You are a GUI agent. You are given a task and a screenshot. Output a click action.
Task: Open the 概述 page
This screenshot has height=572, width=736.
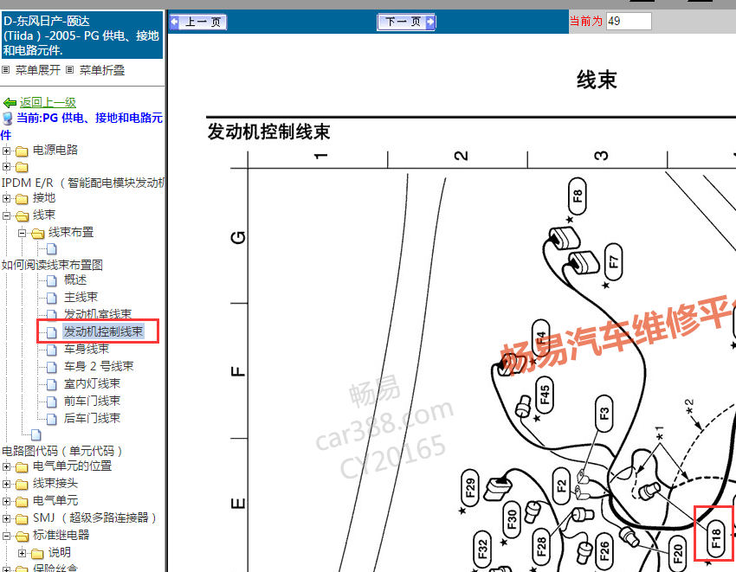coord(75,280)
